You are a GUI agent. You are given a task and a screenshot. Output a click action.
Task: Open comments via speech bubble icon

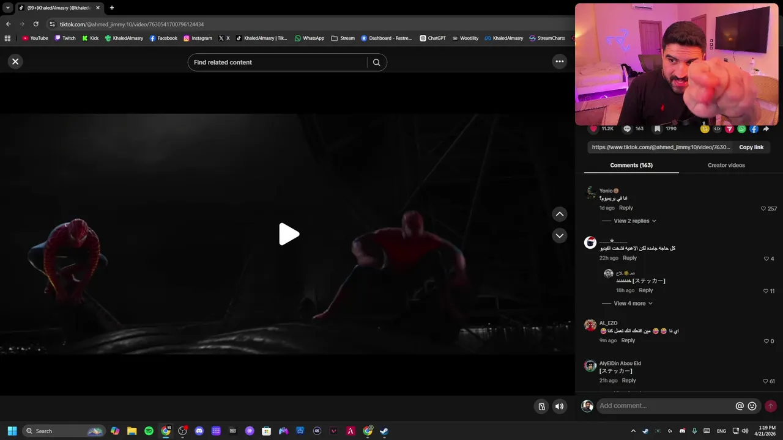pyautogui.click(x=627, y=129)
